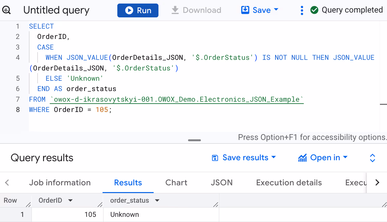Run the query

tap(138, 10)
